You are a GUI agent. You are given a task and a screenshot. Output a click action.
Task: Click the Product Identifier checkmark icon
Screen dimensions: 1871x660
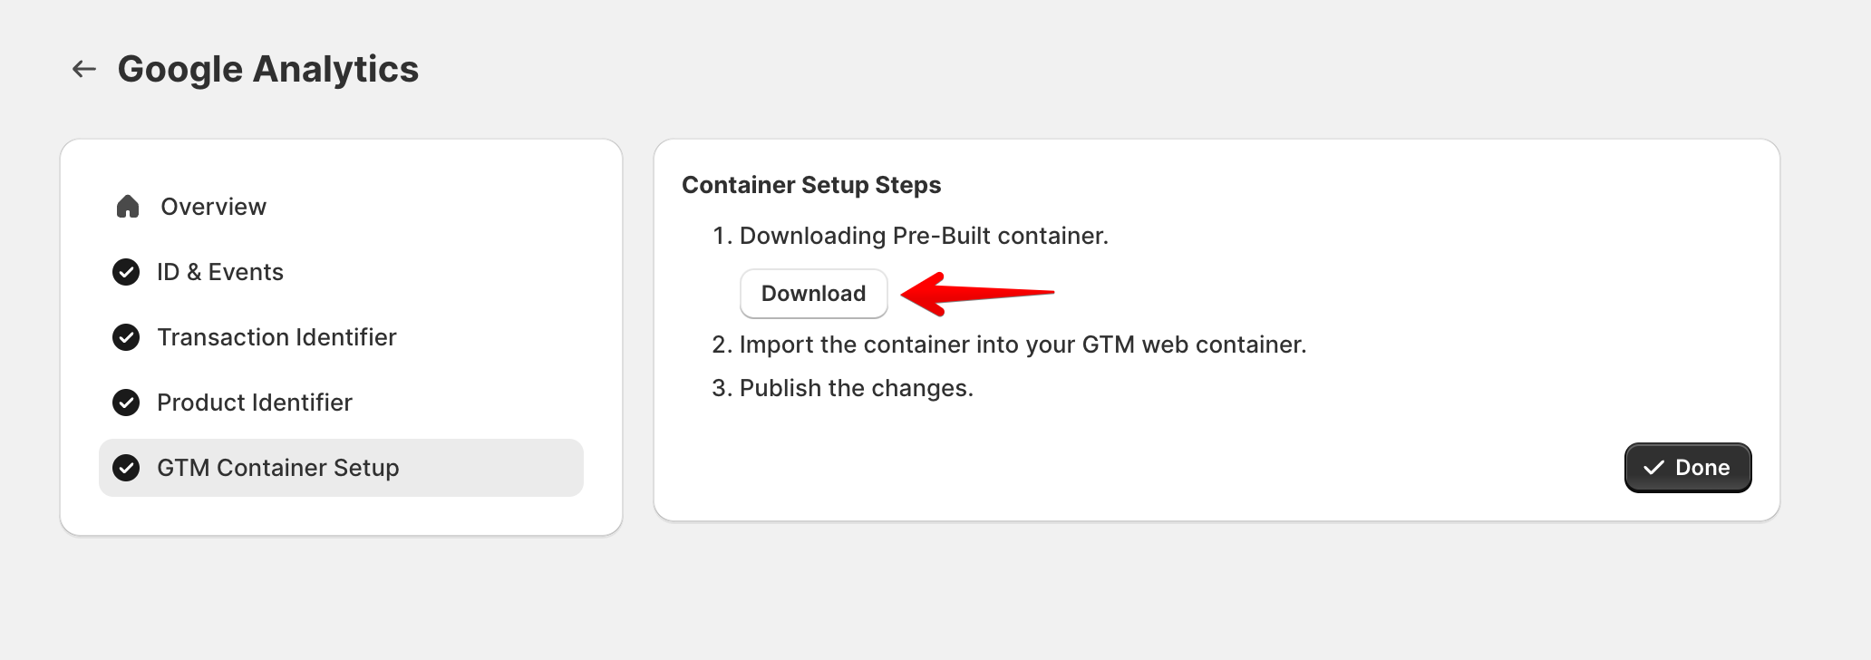(126, 403)
